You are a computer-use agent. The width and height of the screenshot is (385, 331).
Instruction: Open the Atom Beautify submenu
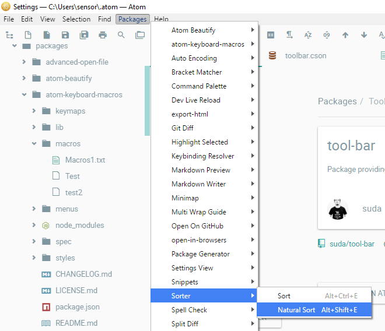[x=204, y=30]
